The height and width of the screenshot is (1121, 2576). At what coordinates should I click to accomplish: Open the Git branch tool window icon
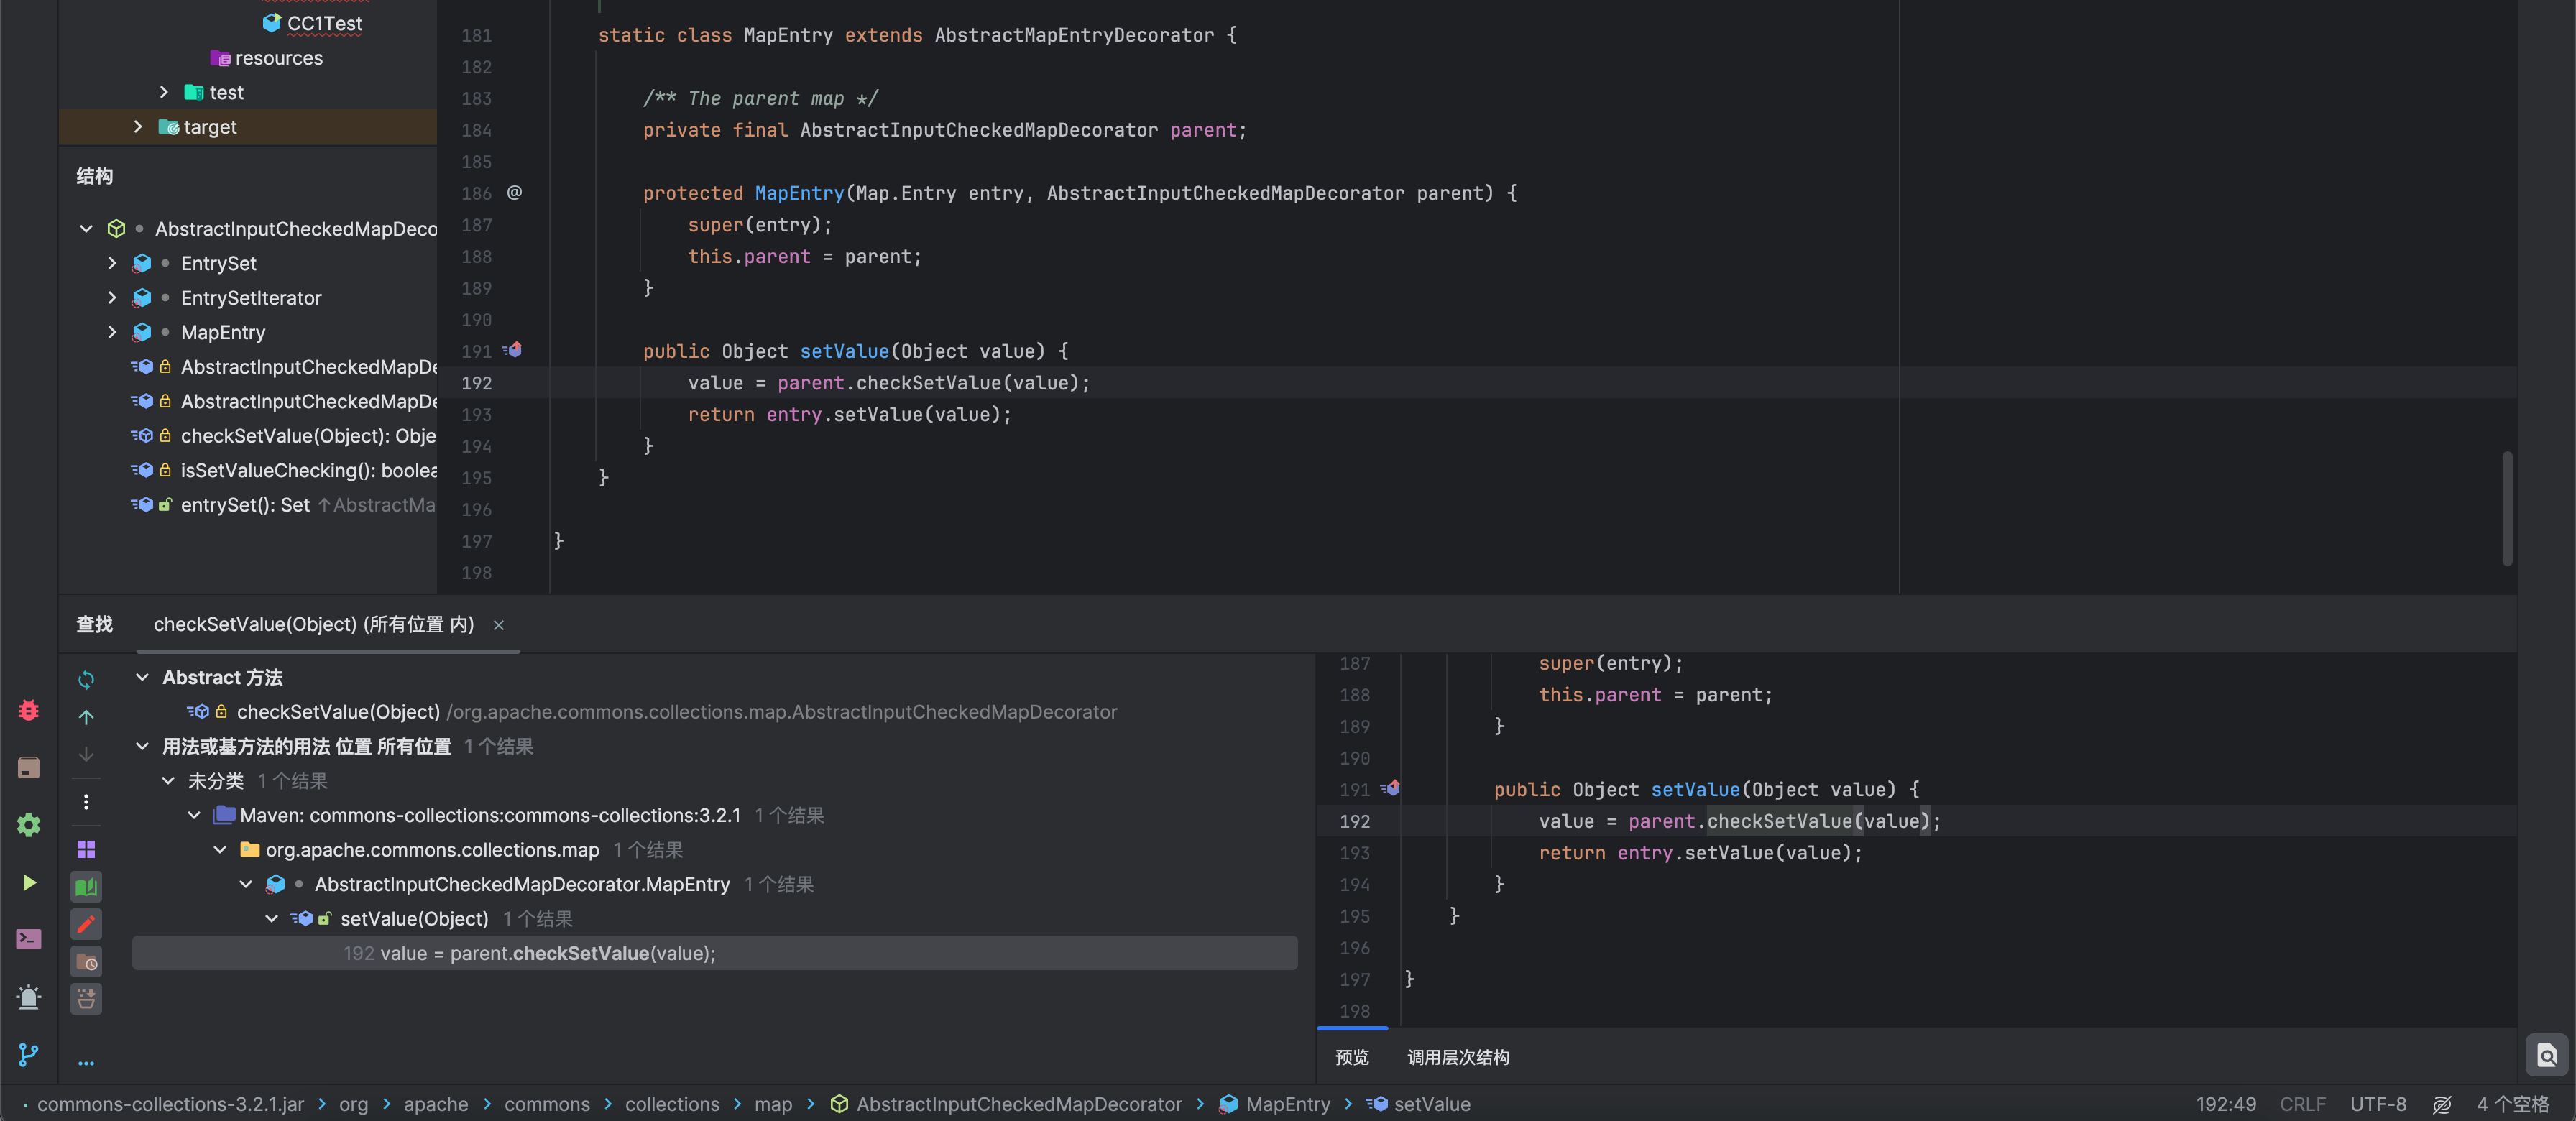(x=28, y=1054)
